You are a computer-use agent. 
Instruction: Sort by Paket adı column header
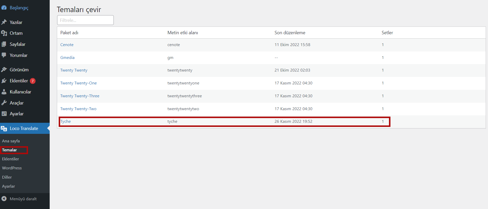(x=69, y=33)
